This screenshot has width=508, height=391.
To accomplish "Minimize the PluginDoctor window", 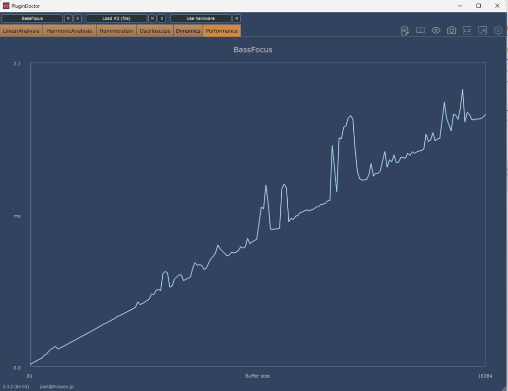I will click(x=460, y=6).
